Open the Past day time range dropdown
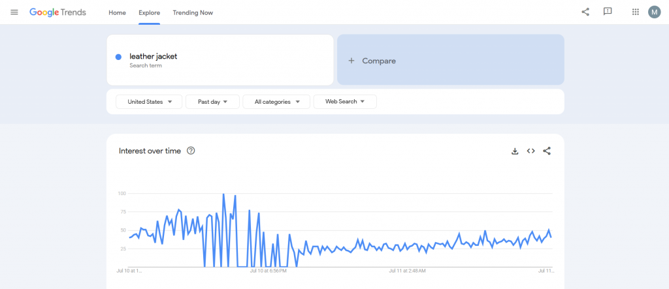669x289 pixels. [x=212, y=102]
